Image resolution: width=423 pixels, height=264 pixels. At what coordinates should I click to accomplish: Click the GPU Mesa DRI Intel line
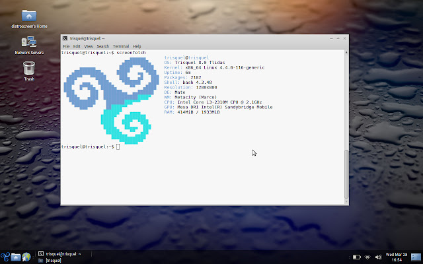(218, 107)
